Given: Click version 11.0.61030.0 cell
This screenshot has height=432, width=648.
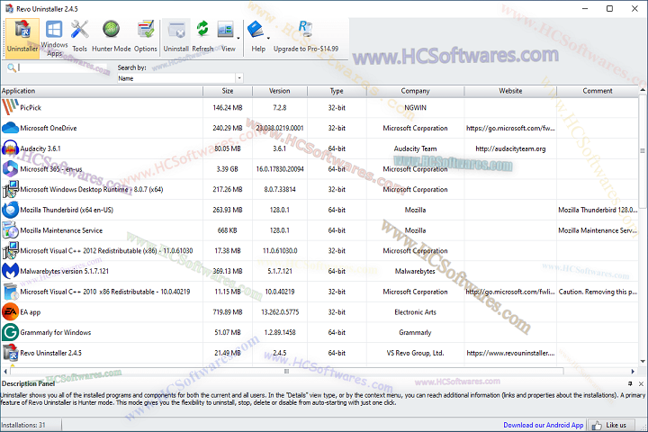Looking at the screenshot, I should 280,251.
